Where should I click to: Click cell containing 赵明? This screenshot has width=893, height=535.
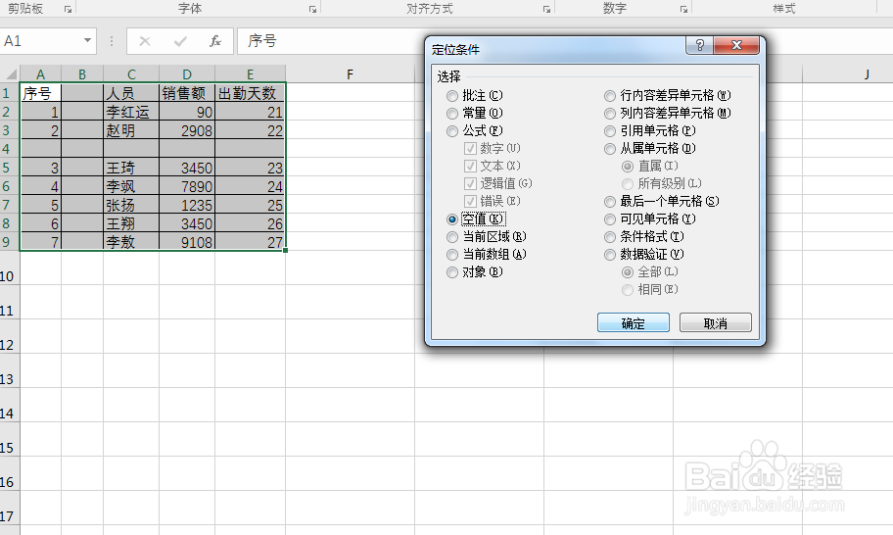(x=131, y=130)
